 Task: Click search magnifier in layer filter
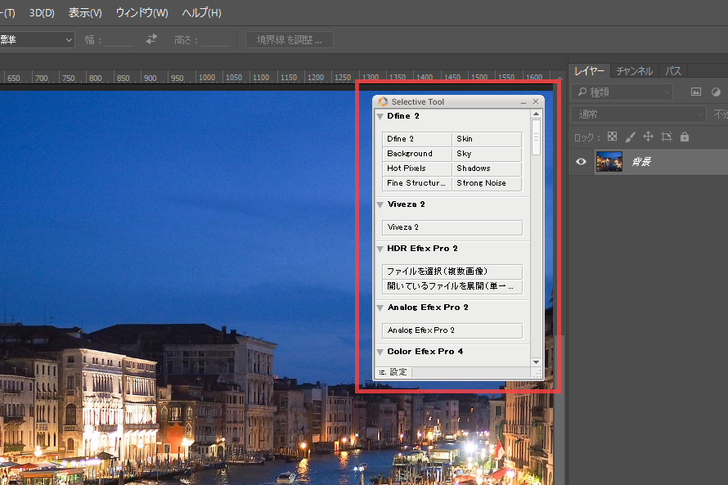582,92
